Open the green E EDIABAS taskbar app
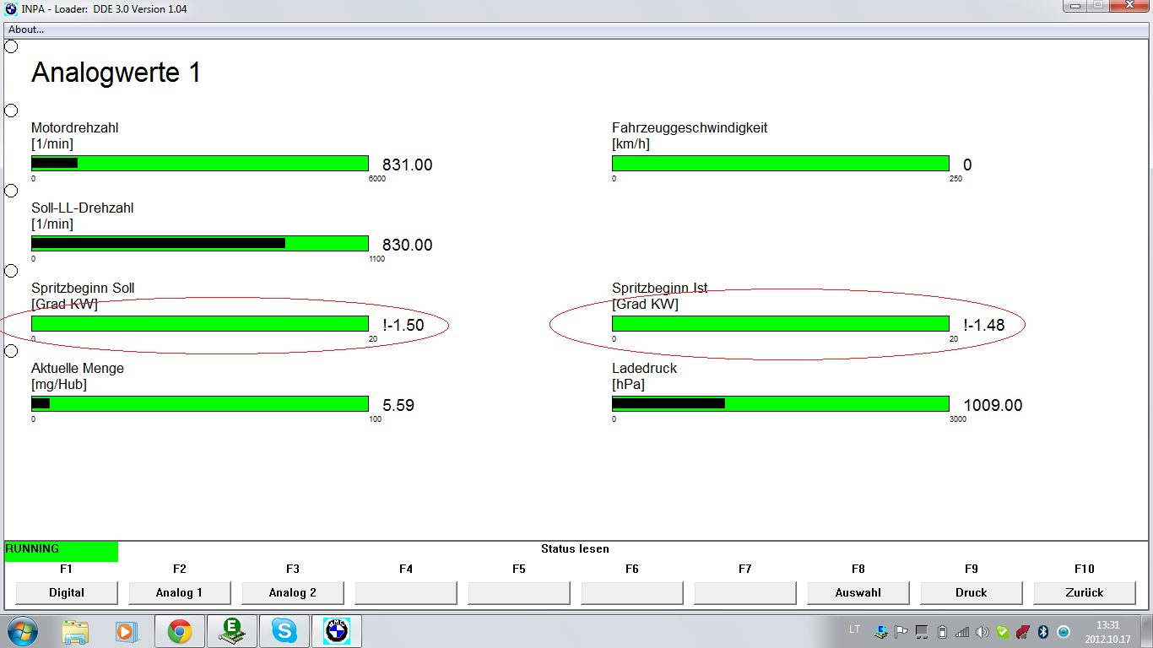This screenshot has width=1153, height=648. (231, 630)
